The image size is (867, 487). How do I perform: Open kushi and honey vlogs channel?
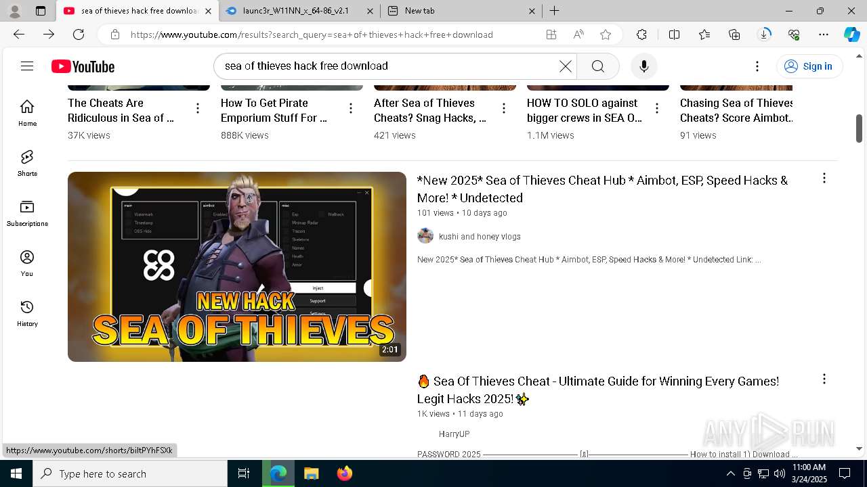point(480,236)
